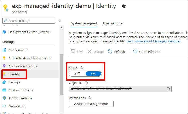
Task: Click the App Service key icon in header
Action: [6, 8]
